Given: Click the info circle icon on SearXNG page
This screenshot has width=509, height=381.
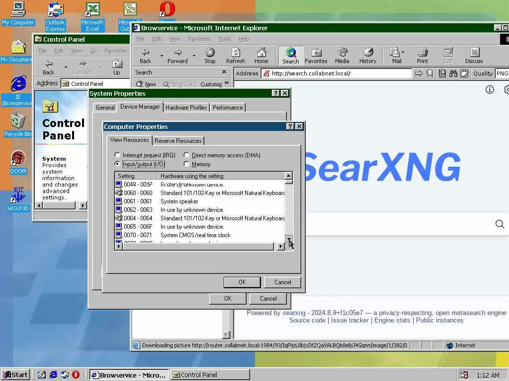Looking at the screenshot, I should (x=490, y=89).
